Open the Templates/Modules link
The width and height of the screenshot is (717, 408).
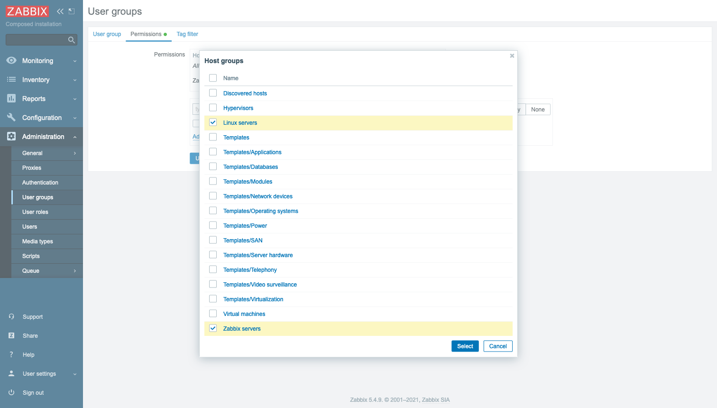click(x=248, y=182)
